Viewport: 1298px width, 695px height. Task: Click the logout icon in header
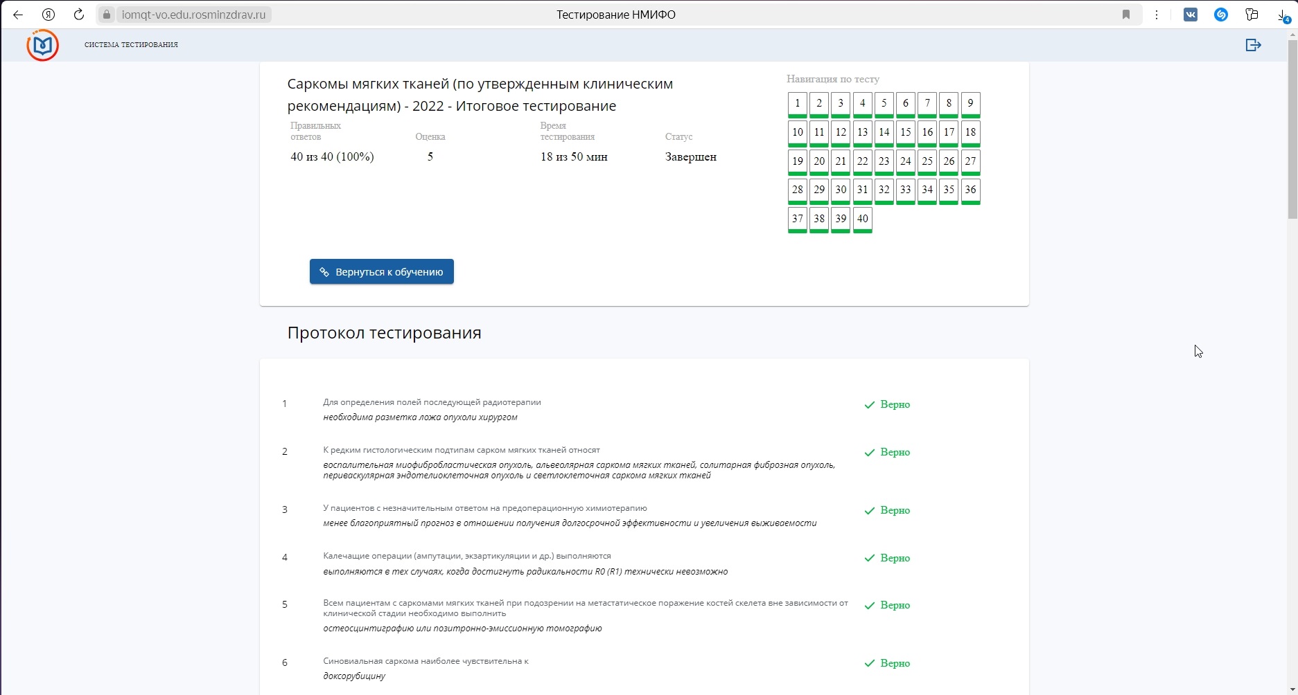tap(1253, 45)
